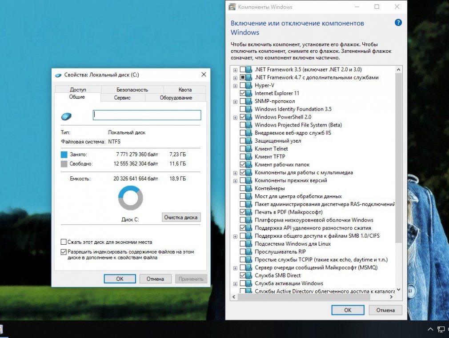Image resolution: width=449 pixels, height=338 pixels.
Task: Uncheck the Клиент рабочих папок checkbox
Action: [x=243, y=165]
